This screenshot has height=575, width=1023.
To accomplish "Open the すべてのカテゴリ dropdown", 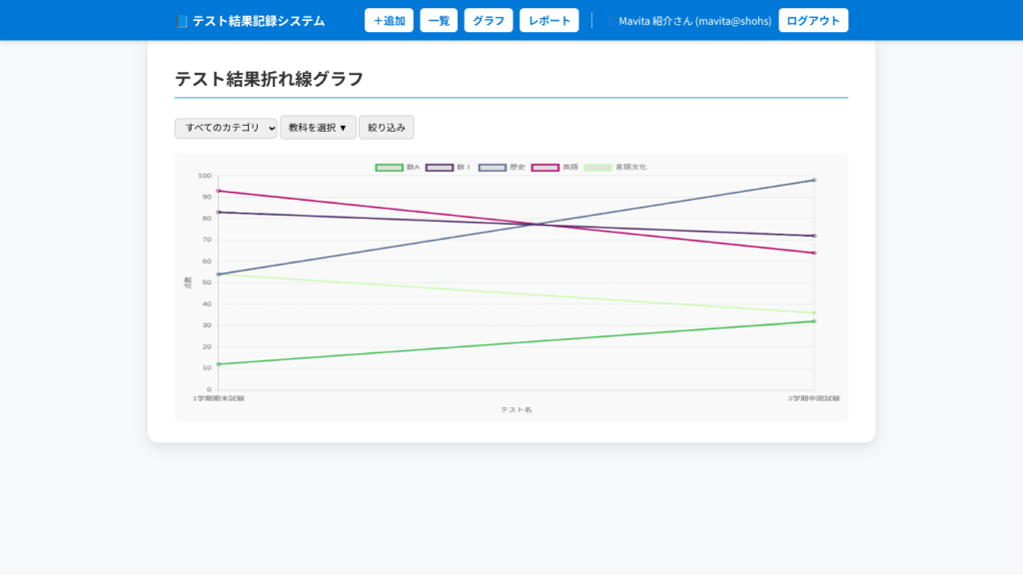I will click(x=226, y=128).
